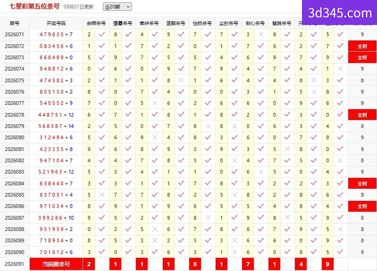Click the gray X under 魅眸杀号 for 2026081
The width and height of the screenshot is (377, 271).
pos(287,149)
